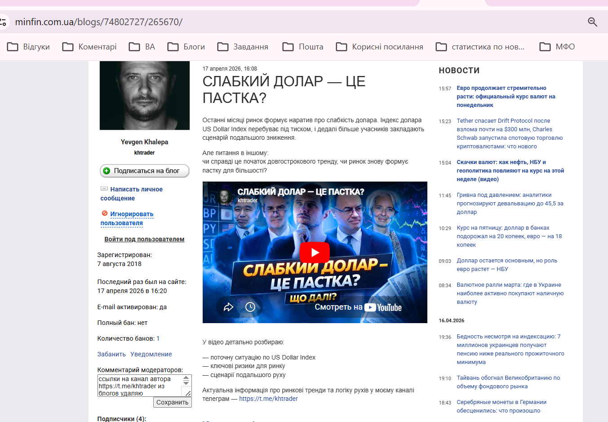Viewport: 608px width, 422px height.
Task: Click Игнорировать пользователя link
Action: click(x=127, y=218)
